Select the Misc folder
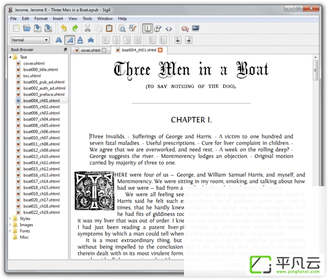The height and width of the screenshot is (279, 328). (24, 237)
